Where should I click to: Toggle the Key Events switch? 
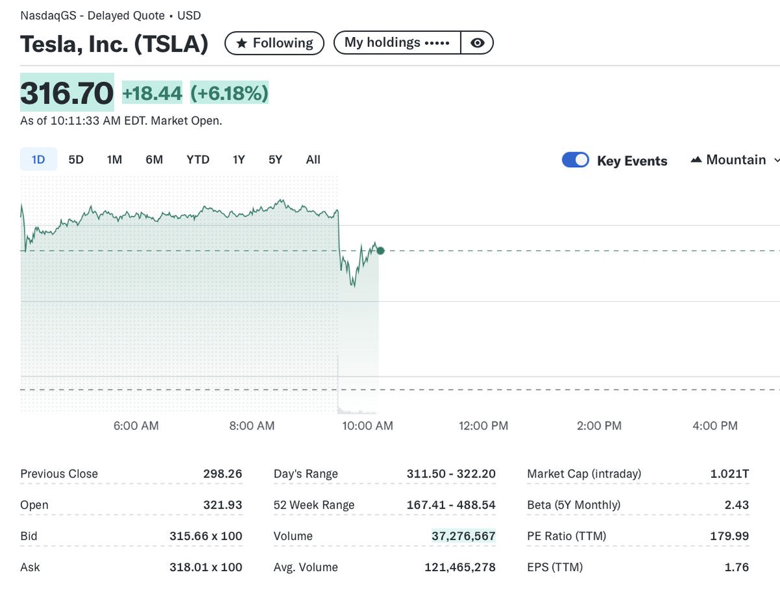pyautogui.click(x=575, y=160)
